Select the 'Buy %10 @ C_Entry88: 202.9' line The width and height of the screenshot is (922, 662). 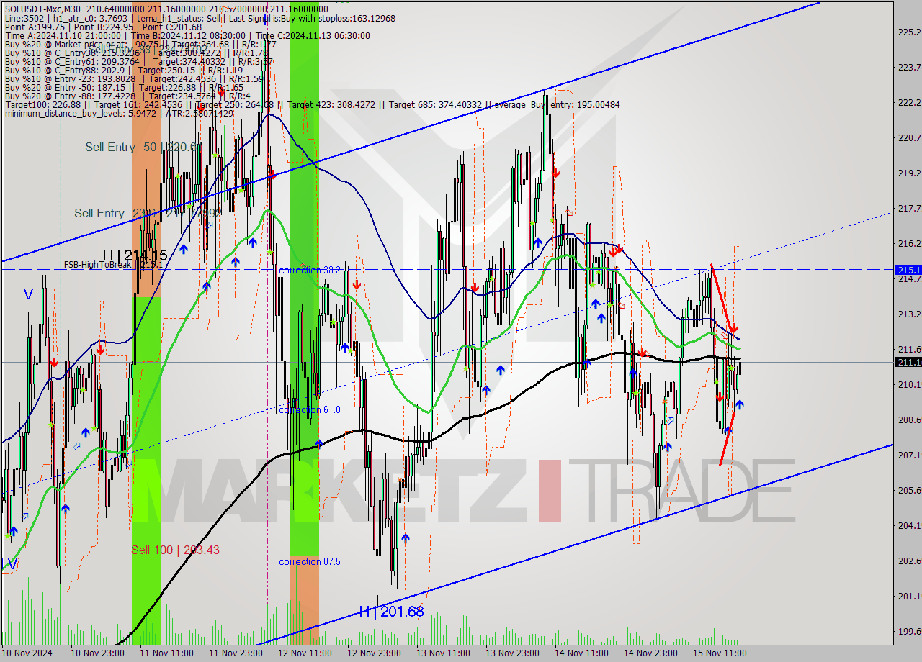coord(122,70)
